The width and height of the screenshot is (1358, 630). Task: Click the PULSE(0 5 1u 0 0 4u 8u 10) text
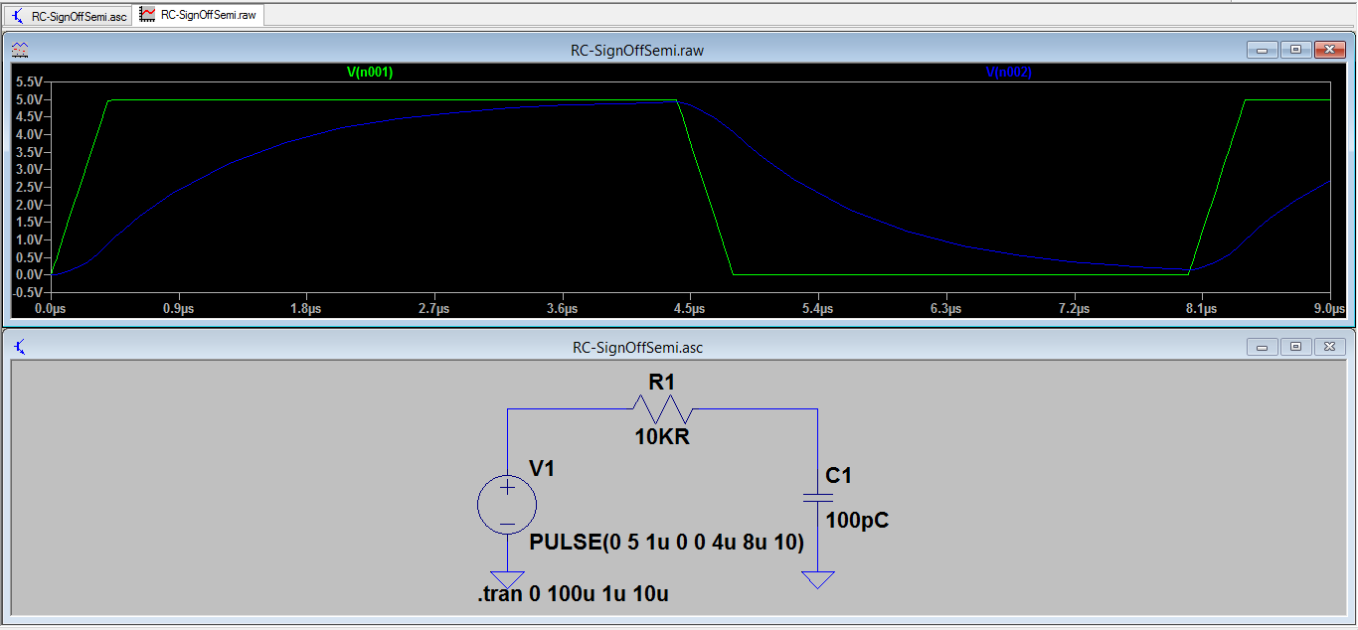[x=667, y=543]
